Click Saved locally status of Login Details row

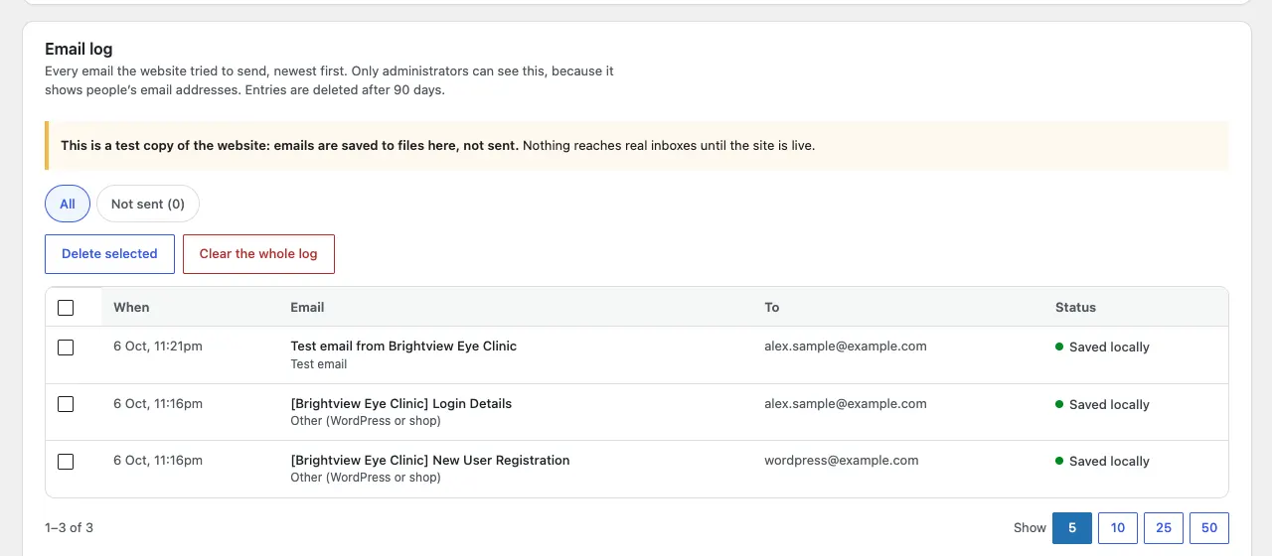click(1102, 405)
